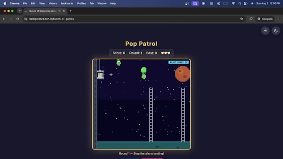Click the Siri icon in the menu bar
This screenshot has width=283, height=159.
252,3
